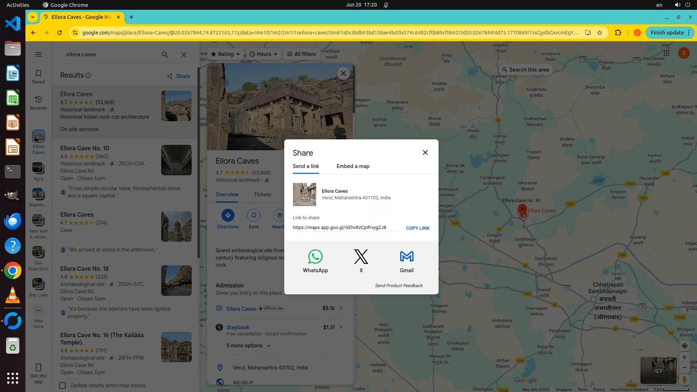The height and width of the screenshot is (392, 697).
Task: Share via Gmail icon
Action: pyautogui.click(x=407, y=257)
